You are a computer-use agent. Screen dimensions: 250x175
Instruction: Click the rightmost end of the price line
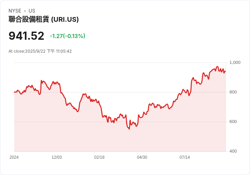point(225,71)
